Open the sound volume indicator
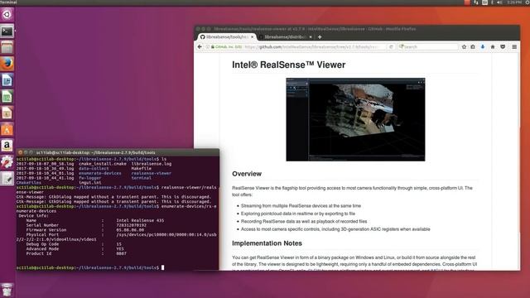 [x=499, y=2]
